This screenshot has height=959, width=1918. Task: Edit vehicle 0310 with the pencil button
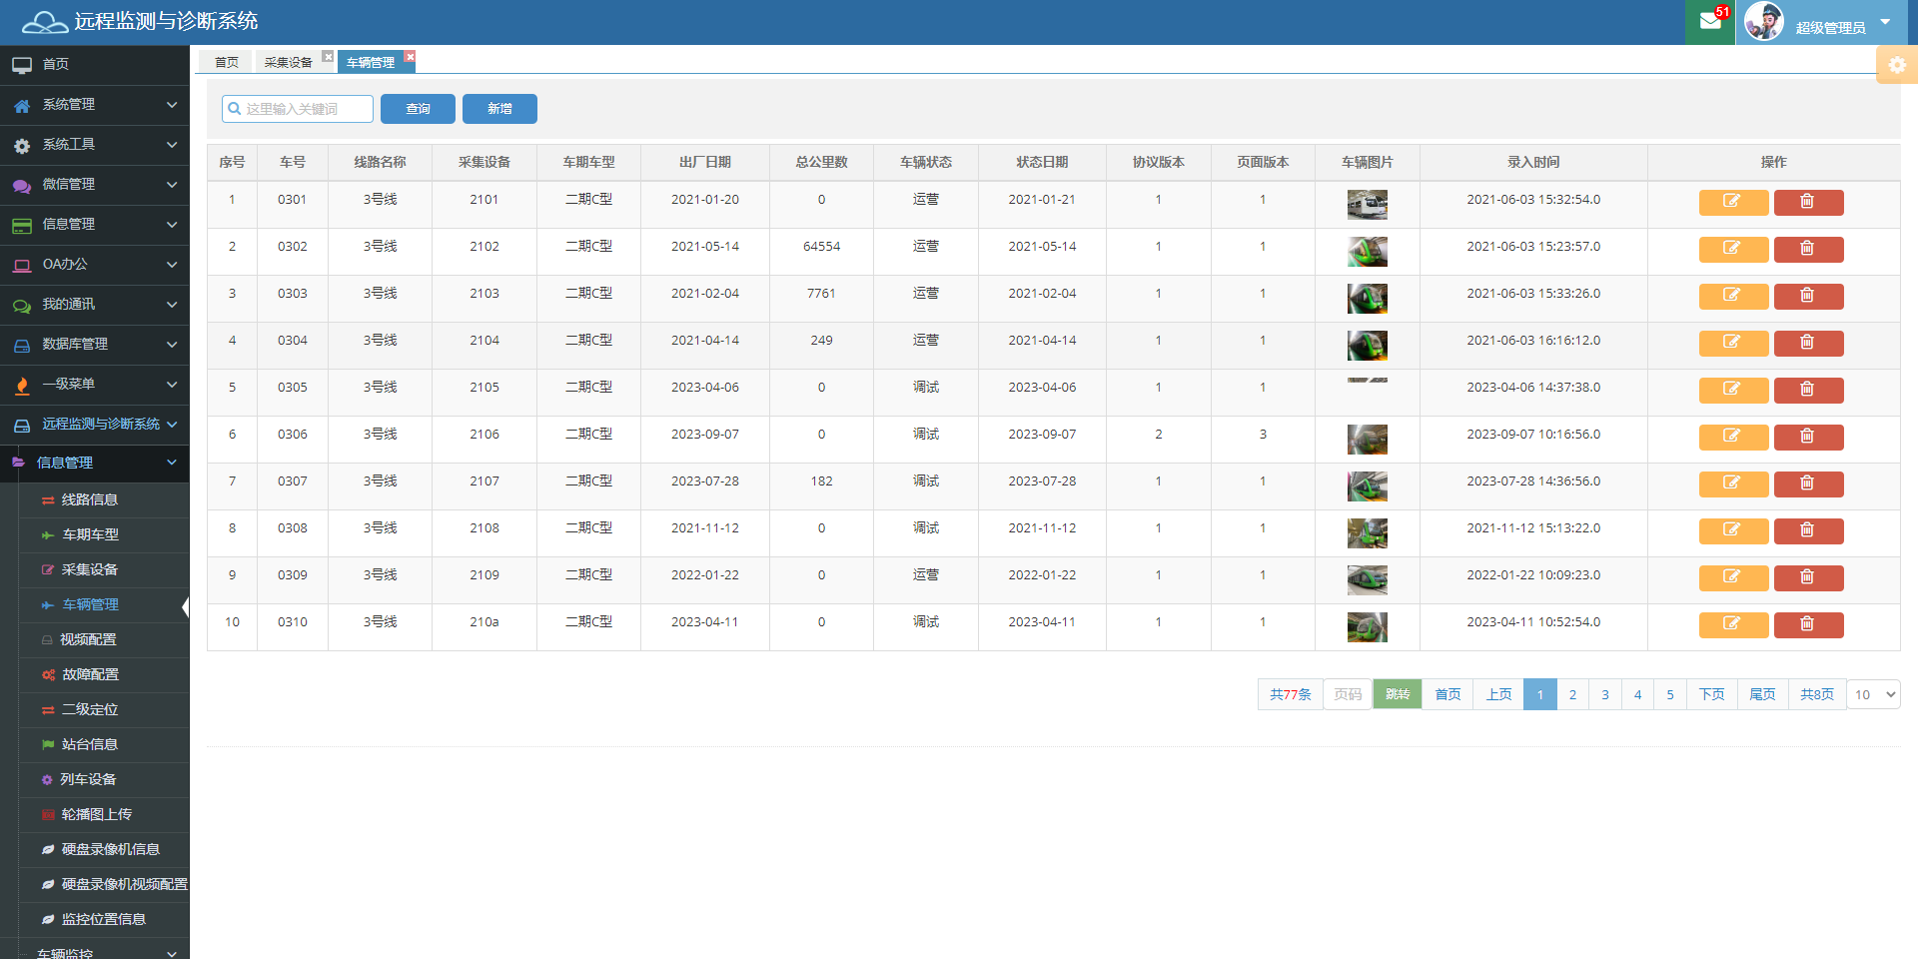coord(1733,624)
